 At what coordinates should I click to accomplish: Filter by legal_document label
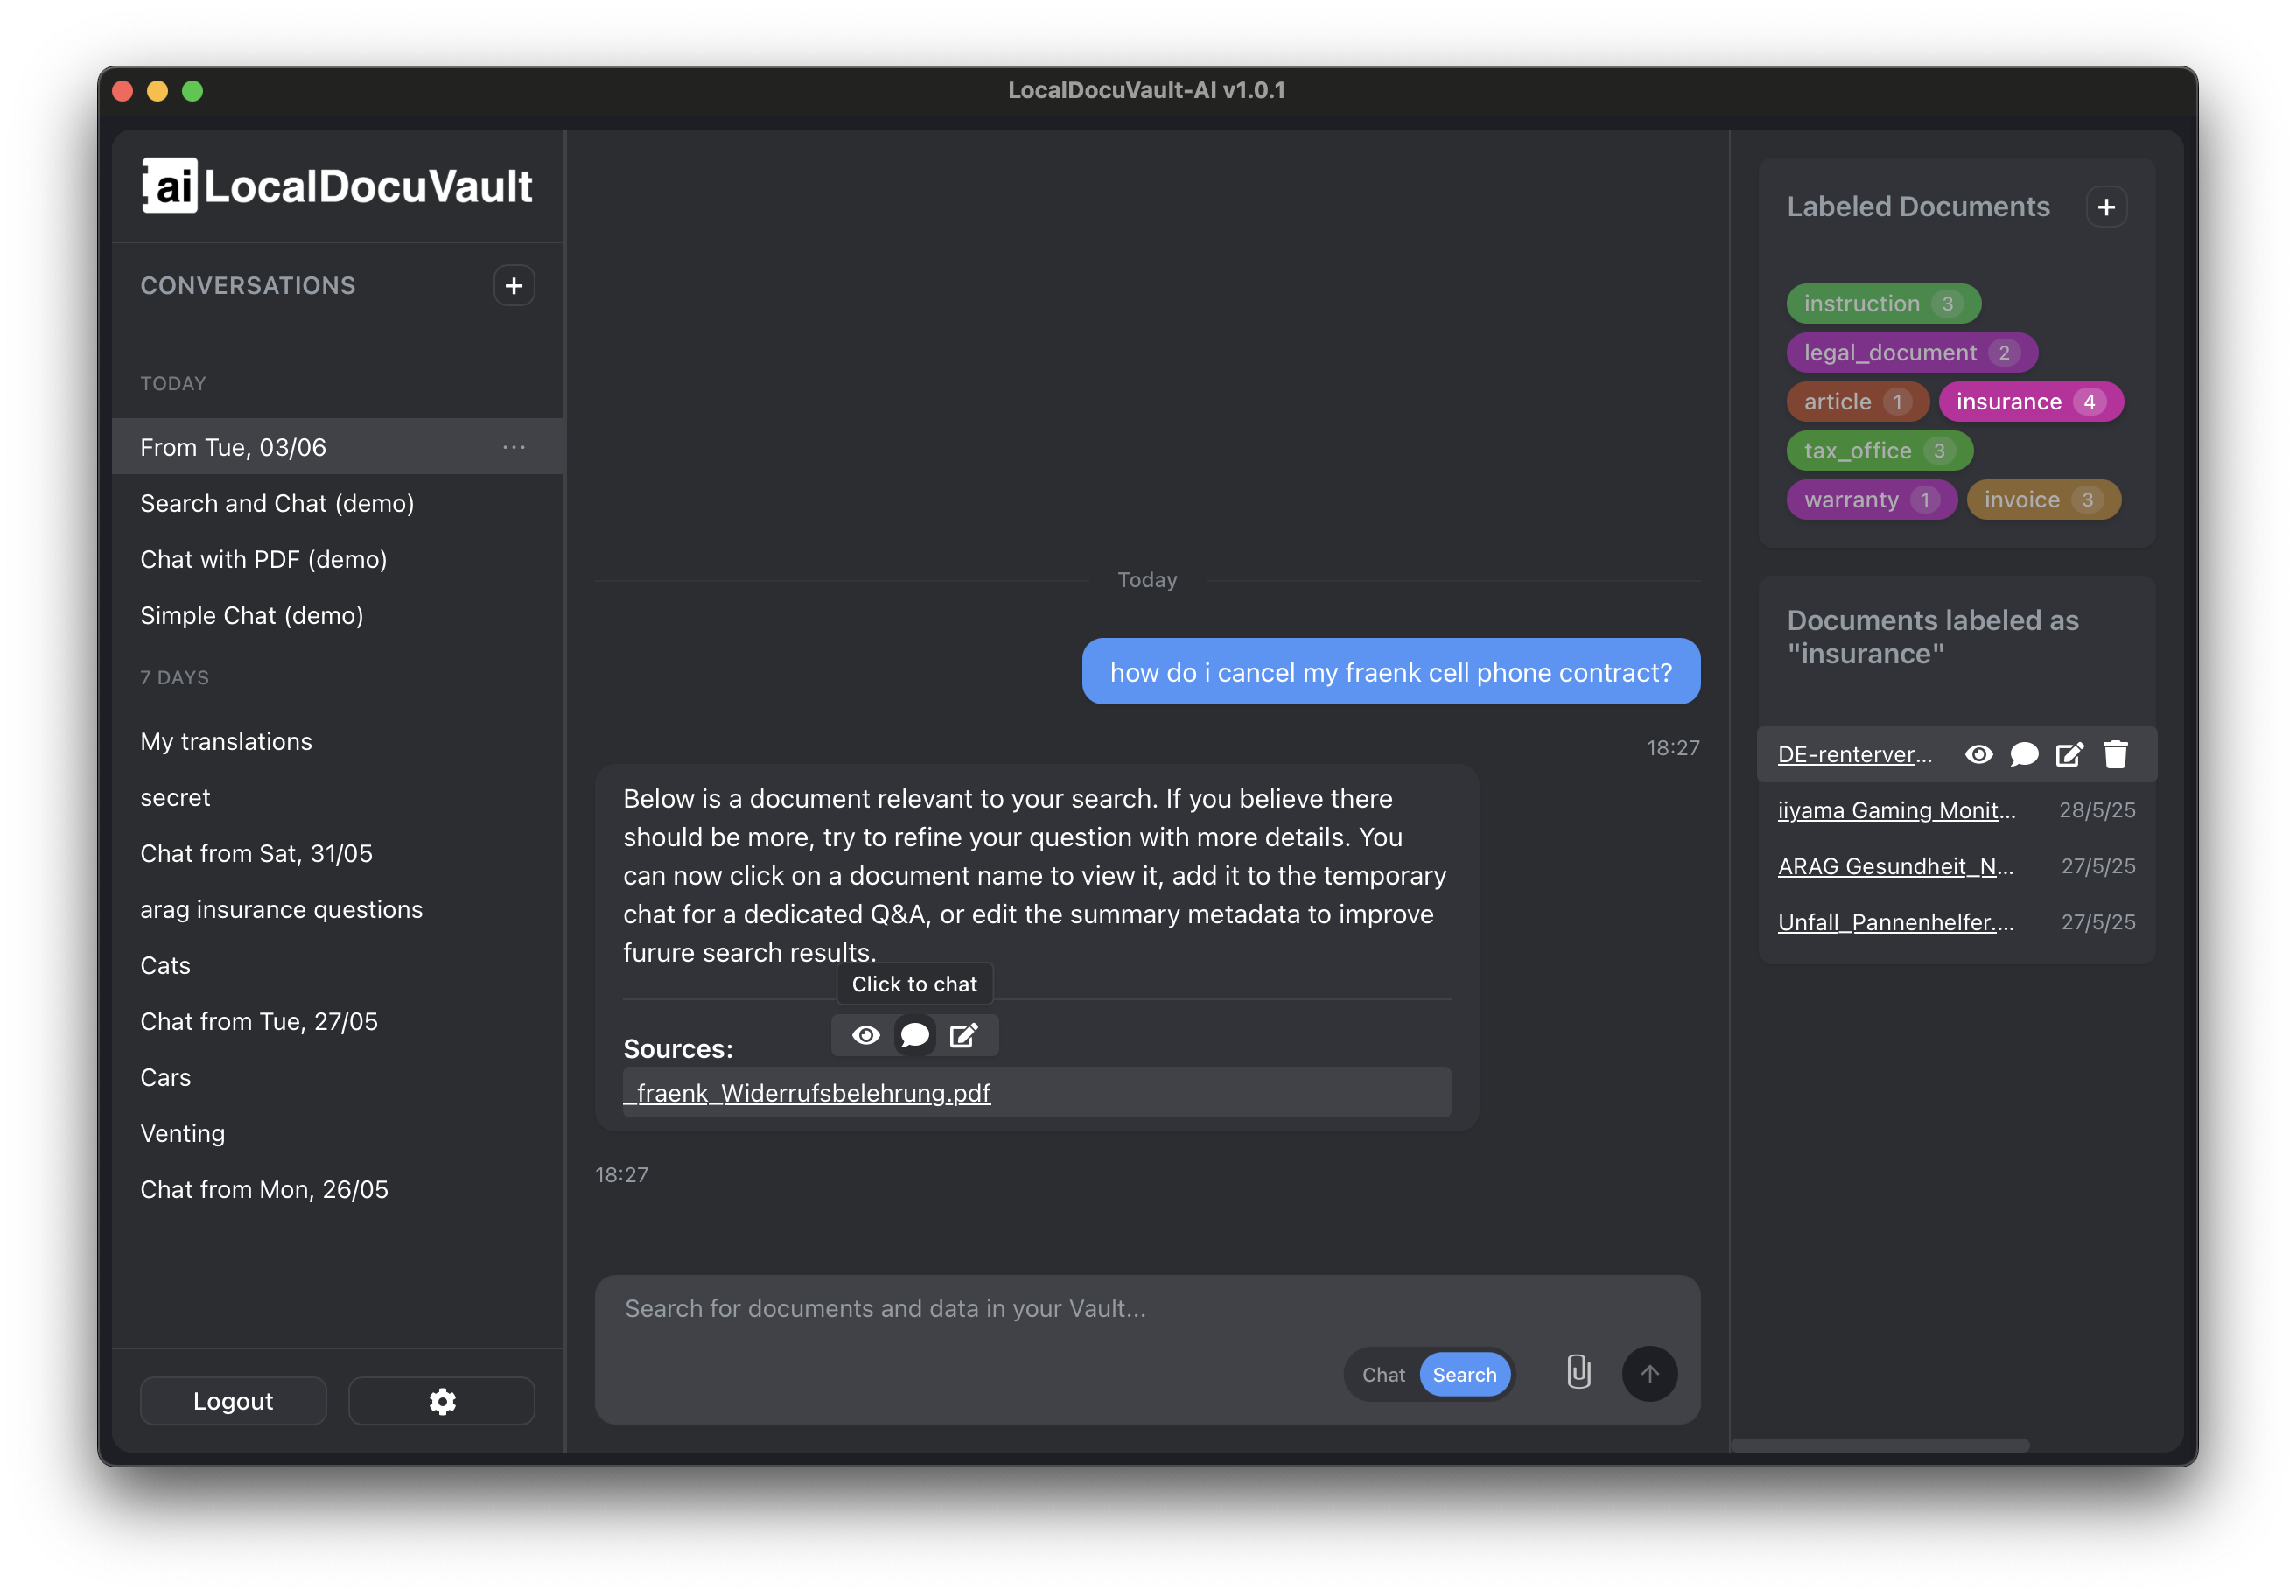click(1911, 353)
